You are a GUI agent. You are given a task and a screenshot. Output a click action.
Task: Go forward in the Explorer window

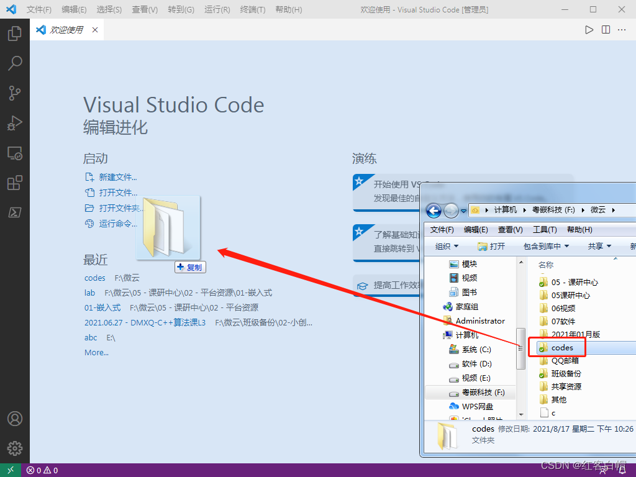pyautogui.click(x=451, y=211)
